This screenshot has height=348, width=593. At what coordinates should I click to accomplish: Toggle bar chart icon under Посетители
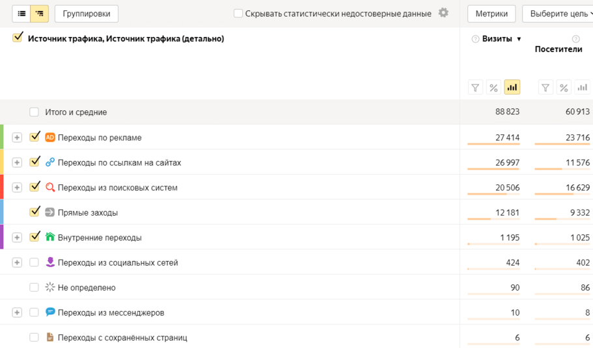[x=582, y=88]
